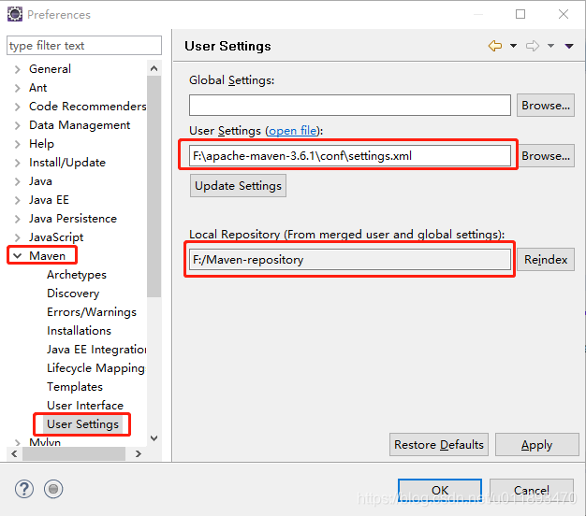The image size is (586, 516).
Task: Click the back navigation arrow icon
Action: [495, 46]
